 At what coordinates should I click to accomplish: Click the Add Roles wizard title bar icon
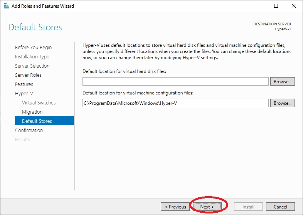pos(7,6)
